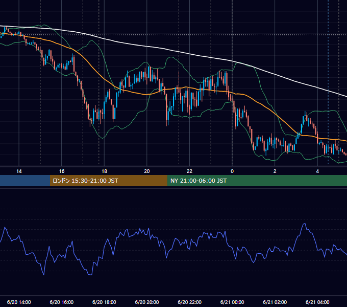Click the 6/20 20:00 date label
The width and height of the screenshot is (347, 307).
pos(147,302)
